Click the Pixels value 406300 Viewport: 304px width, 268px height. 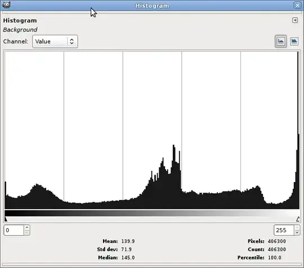coord(277,241)
